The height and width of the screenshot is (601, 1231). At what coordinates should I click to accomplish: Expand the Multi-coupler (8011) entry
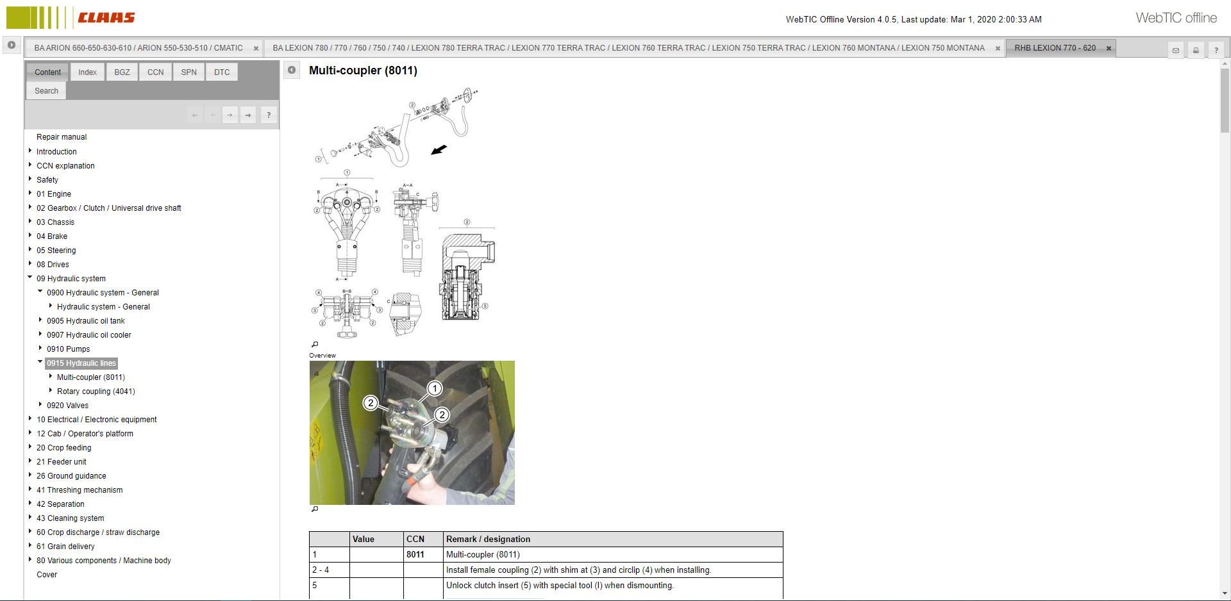(51, 376)
